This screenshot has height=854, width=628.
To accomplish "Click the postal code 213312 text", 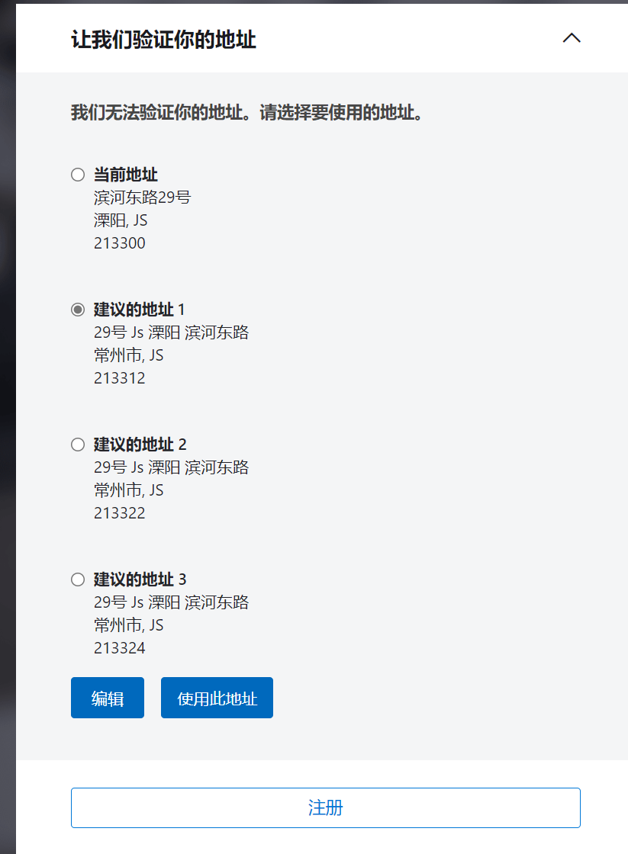I will pos(120,378).
